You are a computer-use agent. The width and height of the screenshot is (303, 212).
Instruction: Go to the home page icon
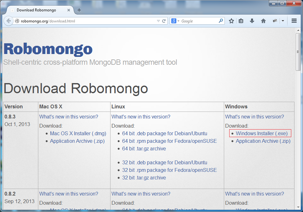[x=263, y=21]
